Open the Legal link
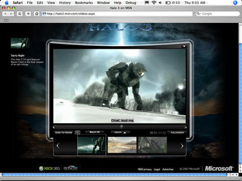 [x=157, y=169]
